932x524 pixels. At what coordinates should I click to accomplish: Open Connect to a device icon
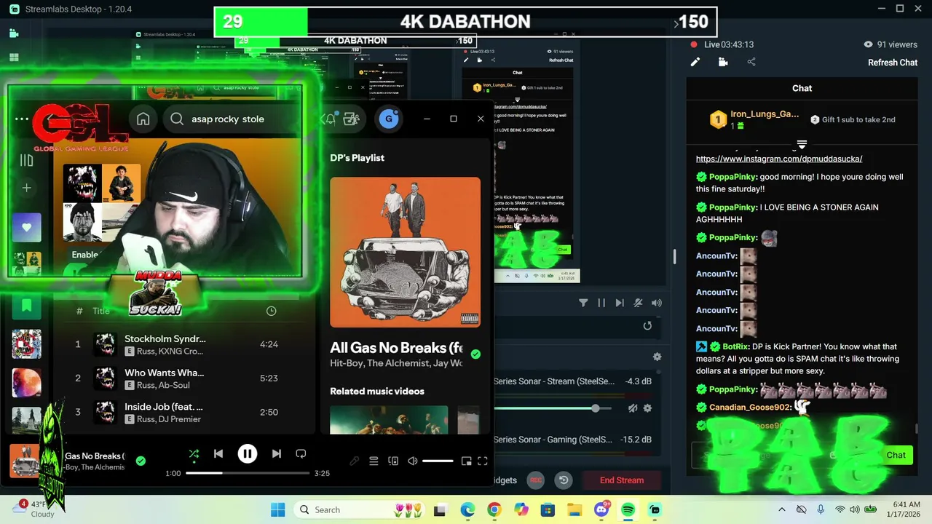coord(393,461)
